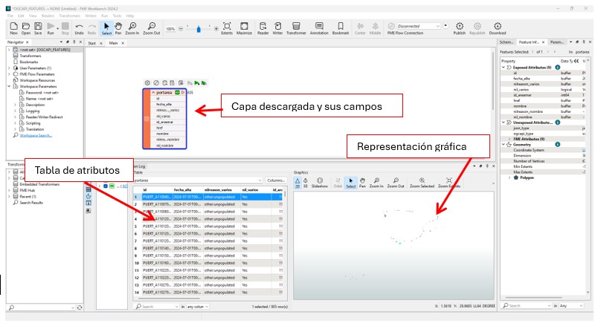Viewport: 598px width, 326px height.
Task: Click the Run workspace button
Action: (51, 29)
